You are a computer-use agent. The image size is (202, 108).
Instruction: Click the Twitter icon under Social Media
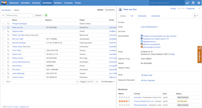pos(142,42)
